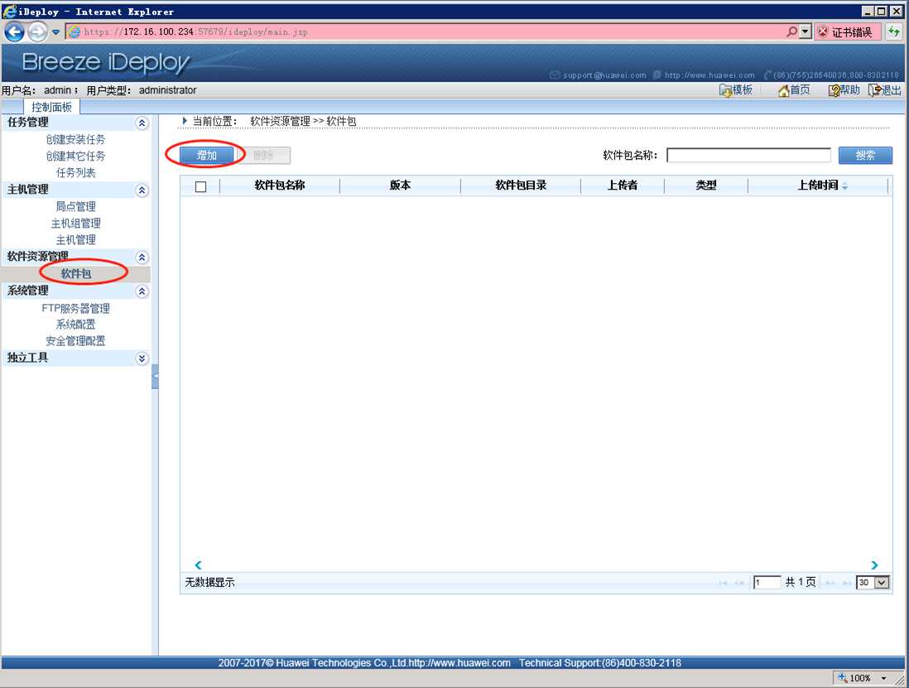Go to 首页 home page
Screen dimensions: 909x688
(x=800, y=90)
